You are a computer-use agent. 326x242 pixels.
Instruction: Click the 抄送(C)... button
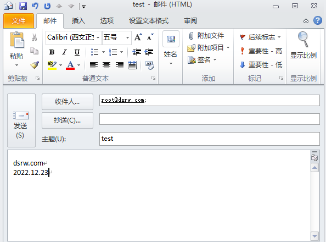tap(68, 120)
